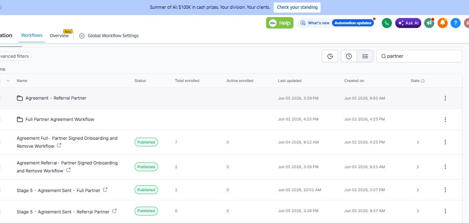
Task: Click total enrolled count 7
Action: [x=176, y=142]
